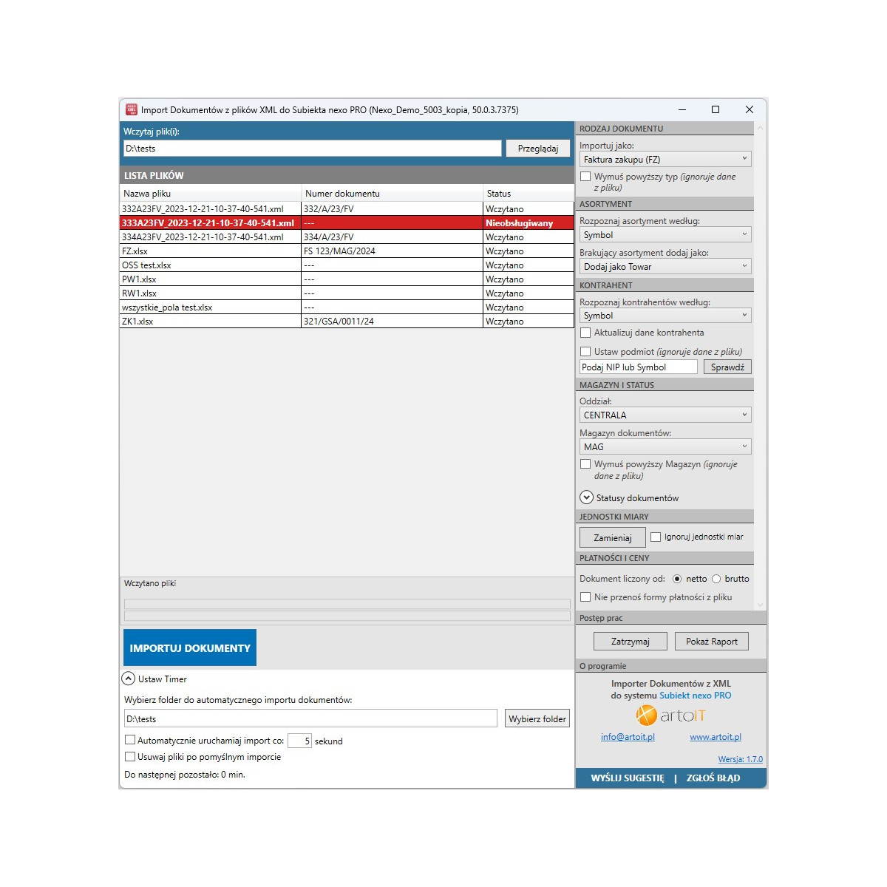
Task: Click the Sprawdź button
Action: [x=727, y=367]
